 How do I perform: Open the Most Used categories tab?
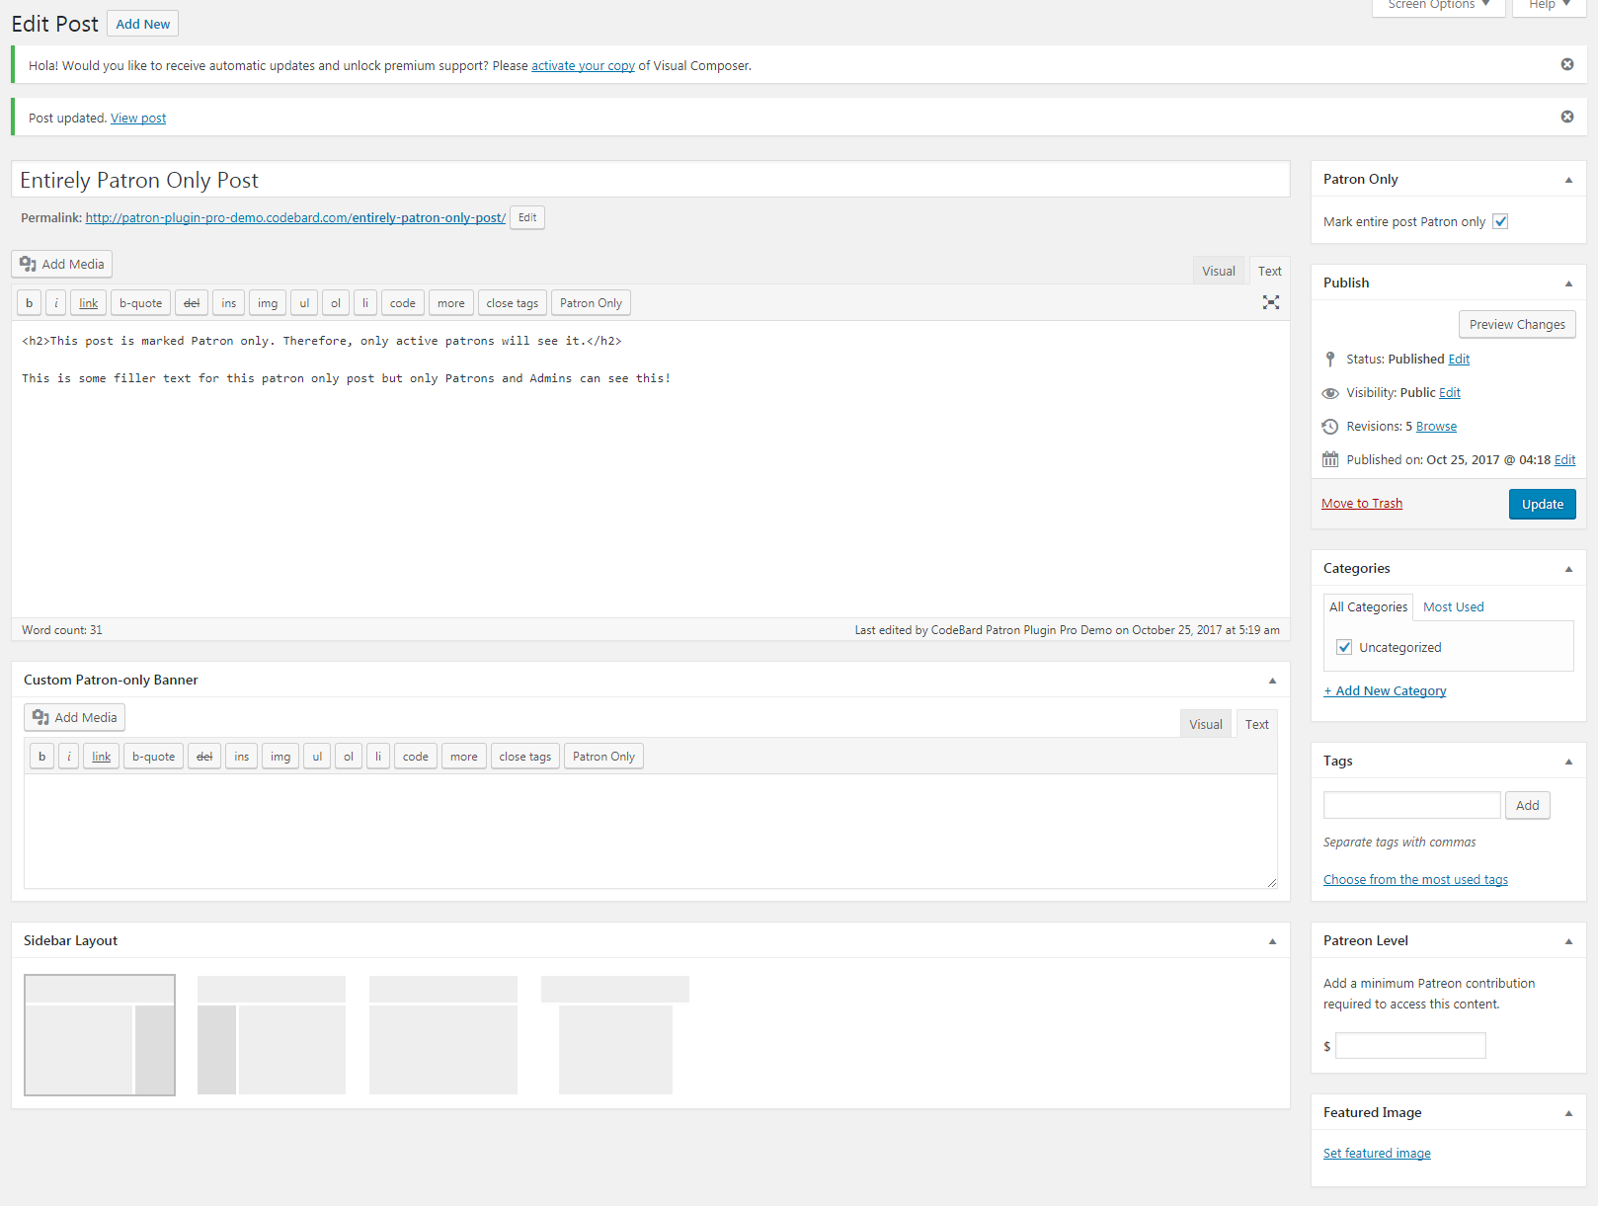coord(1453,606)
